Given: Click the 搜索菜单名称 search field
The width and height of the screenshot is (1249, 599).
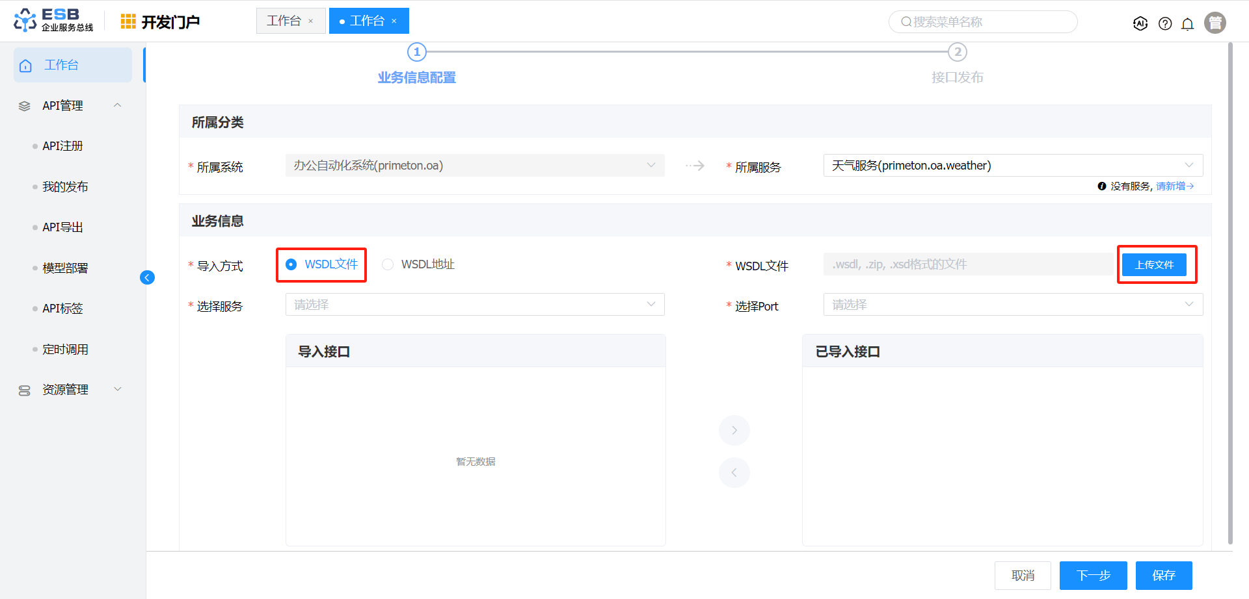Looking at the screenshot, I should point(982,22).
